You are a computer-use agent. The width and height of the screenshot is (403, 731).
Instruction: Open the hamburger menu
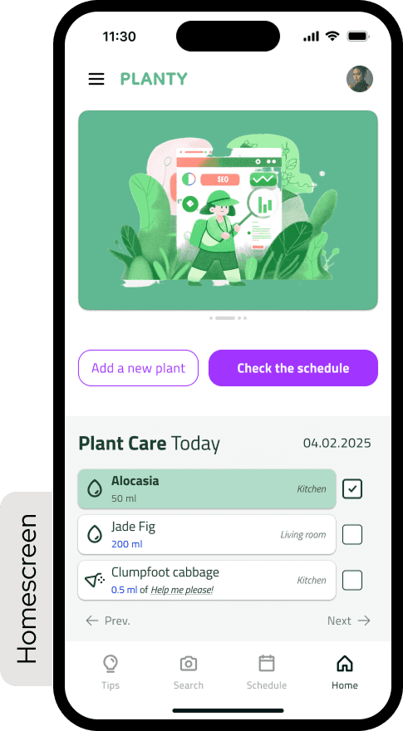coord(96,79)
